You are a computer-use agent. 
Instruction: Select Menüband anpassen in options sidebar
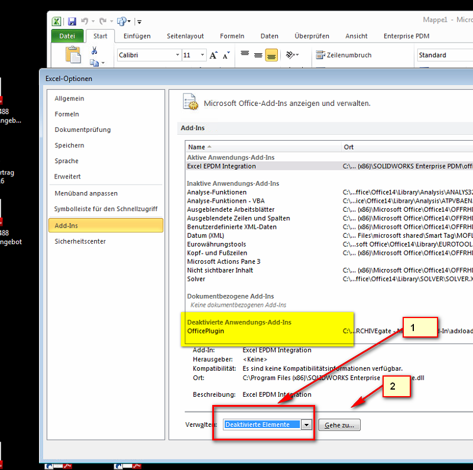106,193
